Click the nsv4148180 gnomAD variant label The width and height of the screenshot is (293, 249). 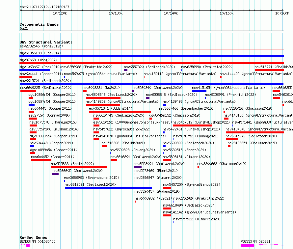coord(258,115)
